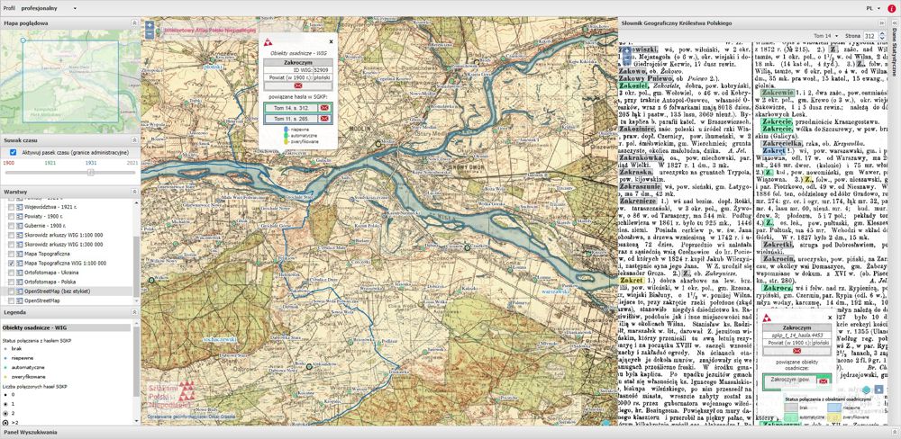Click the Szlakami Polski Niepodległej logo
The width and height of the screenshot is (901, 439).
pos(172,393)
